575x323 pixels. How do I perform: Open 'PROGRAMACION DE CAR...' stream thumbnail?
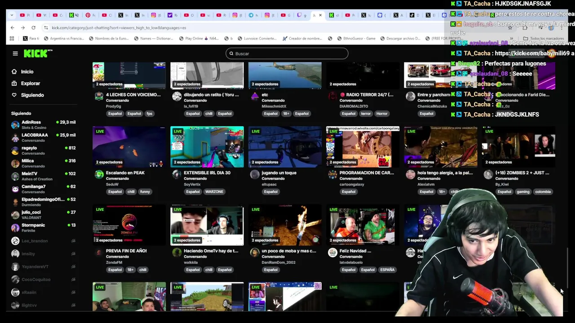363,147
